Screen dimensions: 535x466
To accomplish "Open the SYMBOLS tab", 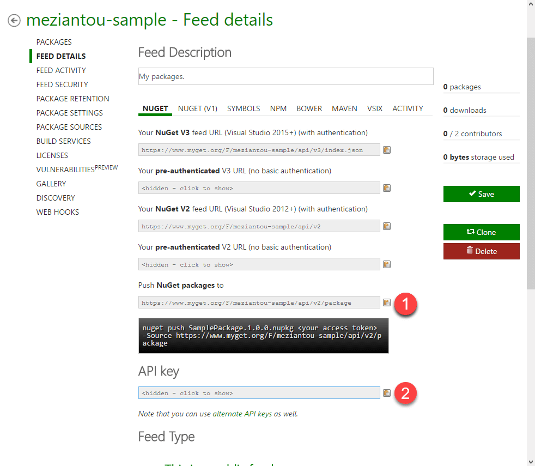I will pyautogui.click(x=244, y=108).
